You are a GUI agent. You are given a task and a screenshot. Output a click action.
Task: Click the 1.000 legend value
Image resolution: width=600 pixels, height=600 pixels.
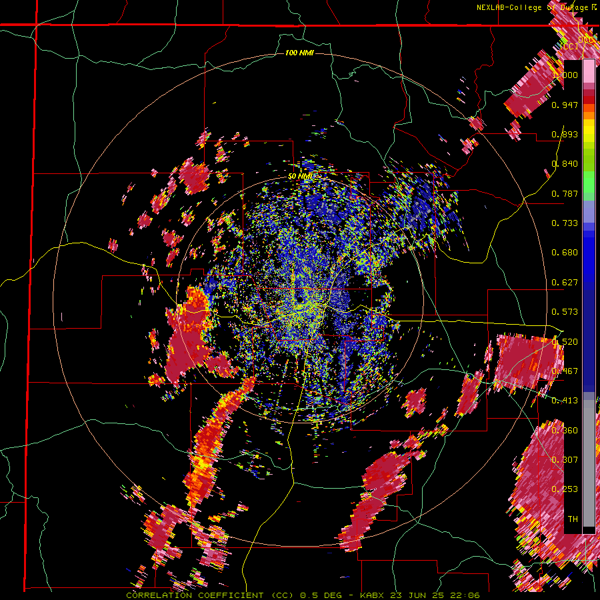click(565, 75)
